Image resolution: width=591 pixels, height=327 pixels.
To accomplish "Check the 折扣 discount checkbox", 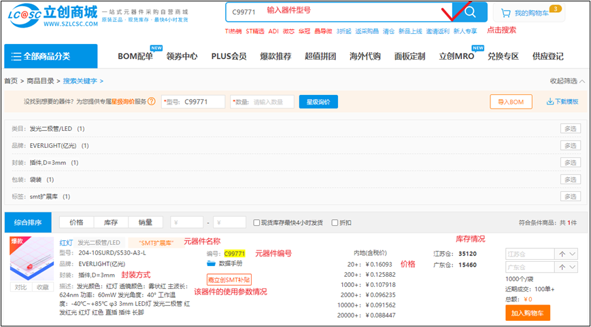I will pyautogui.click(x=335, y=223).
